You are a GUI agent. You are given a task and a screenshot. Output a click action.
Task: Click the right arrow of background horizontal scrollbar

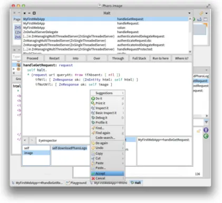(x=207, y=116)
